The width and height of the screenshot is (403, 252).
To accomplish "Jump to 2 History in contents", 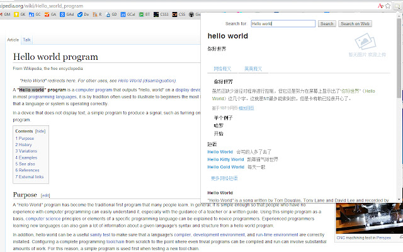I will (24, 145).
